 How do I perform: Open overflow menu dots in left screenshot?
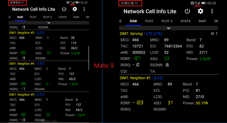[x=84, y=9]
